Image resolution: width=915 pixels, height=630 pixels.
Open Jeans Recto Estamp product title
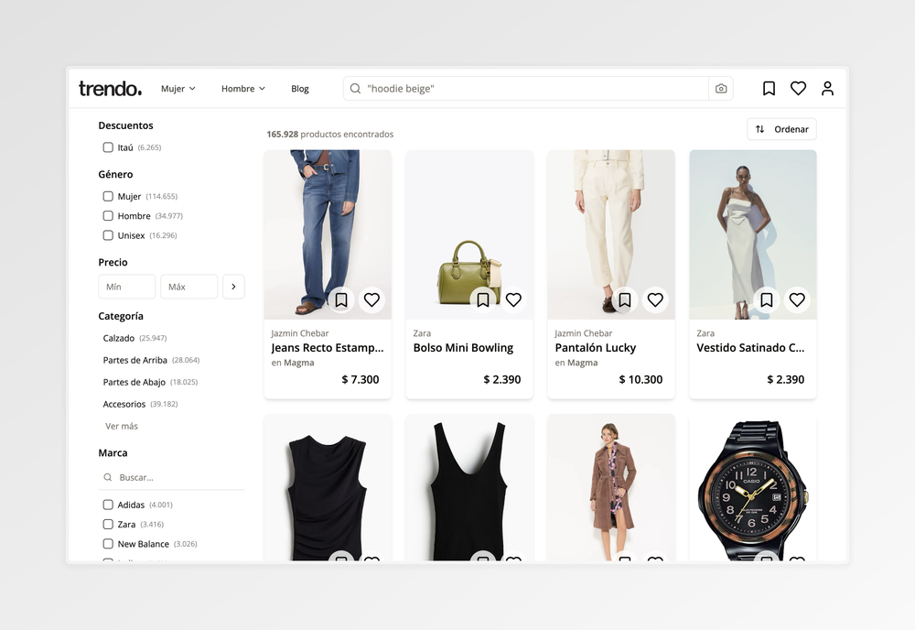pyautogui.click(x=328, y=347)
